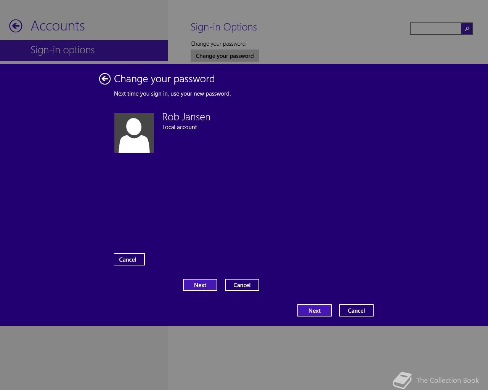
Task: Focus the search input field
Action: tap(436, 29)
